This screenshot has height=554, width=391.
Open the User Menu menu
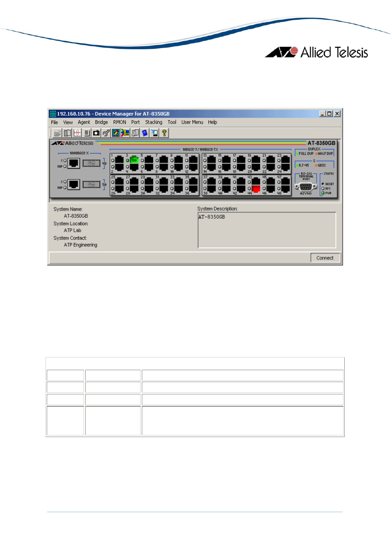click(192, 122)
